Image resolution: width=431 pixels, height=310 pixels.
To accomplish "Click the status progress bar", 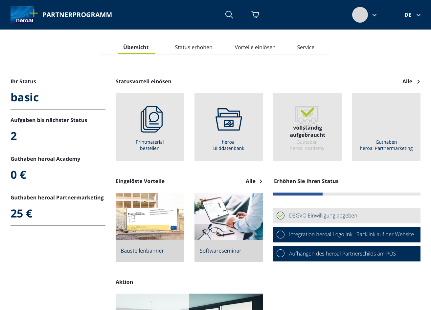I will click(x=347, y=194).
